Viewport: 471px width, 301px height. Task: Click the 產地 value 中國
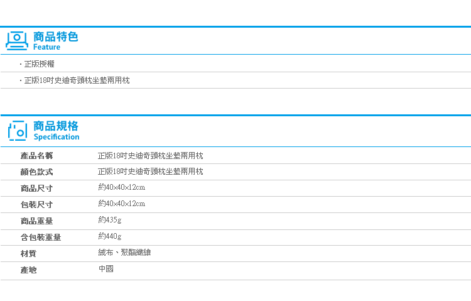(x=106, y=269)
